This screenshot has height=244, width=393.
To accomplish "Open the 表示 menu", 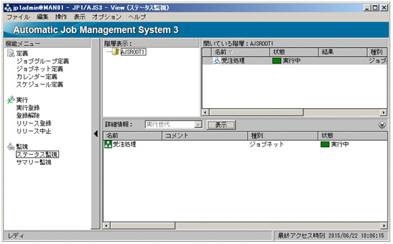I will coord(79,17).
